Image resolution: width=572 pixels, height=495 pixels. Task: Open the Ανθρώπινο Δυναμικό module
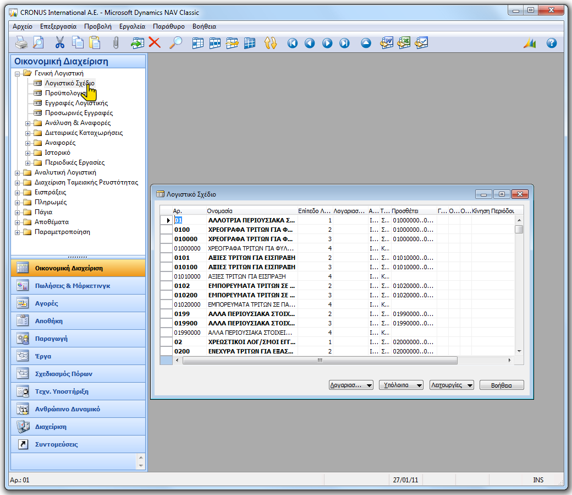(x=78, y=409)
